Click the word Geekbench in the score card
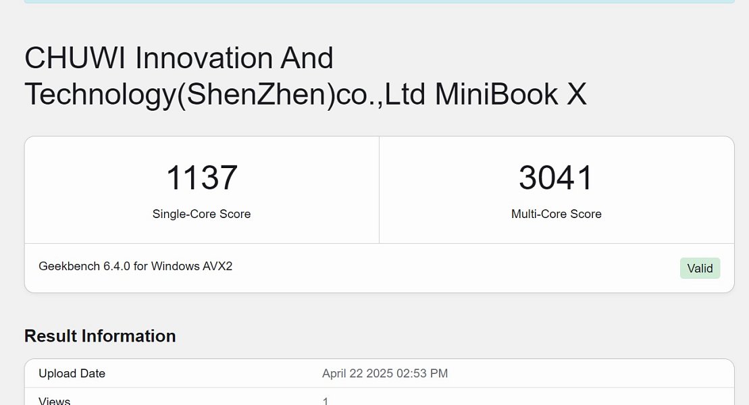Image resolution: width=749 pixels, height=405 pixels. coord(69,266)
